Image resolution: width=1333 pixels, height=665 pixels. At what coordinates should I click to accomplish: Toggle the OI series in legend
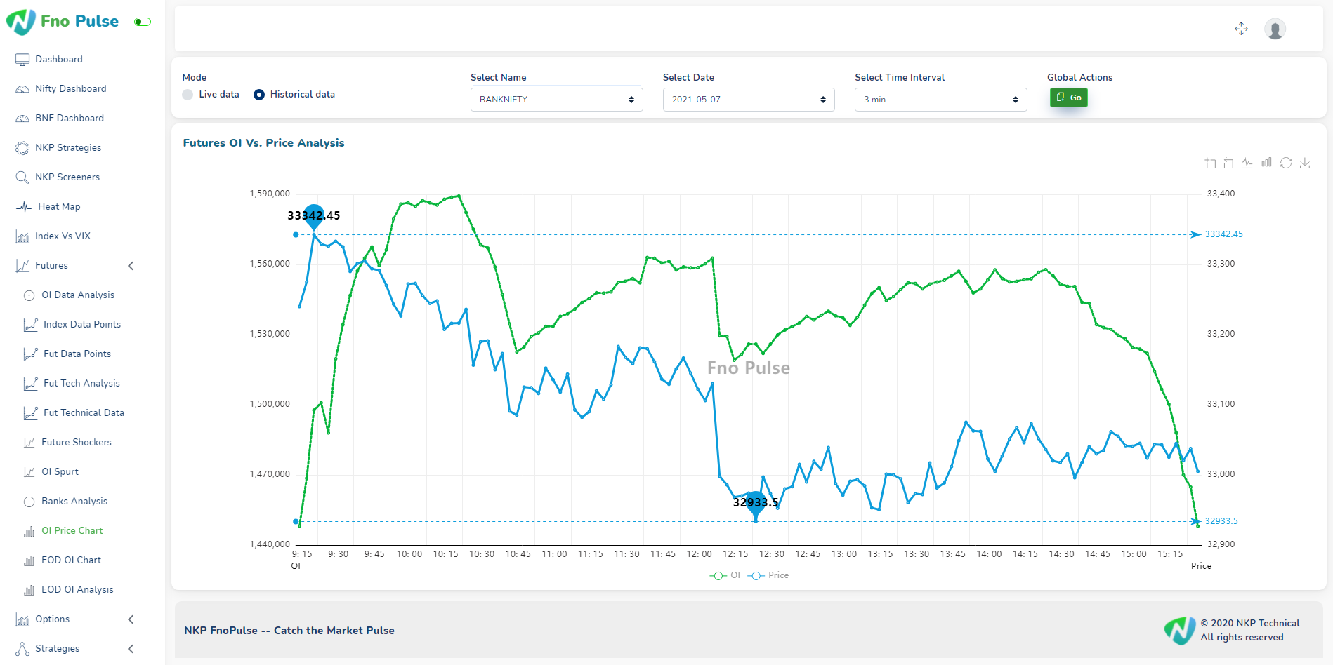[725, 575]
